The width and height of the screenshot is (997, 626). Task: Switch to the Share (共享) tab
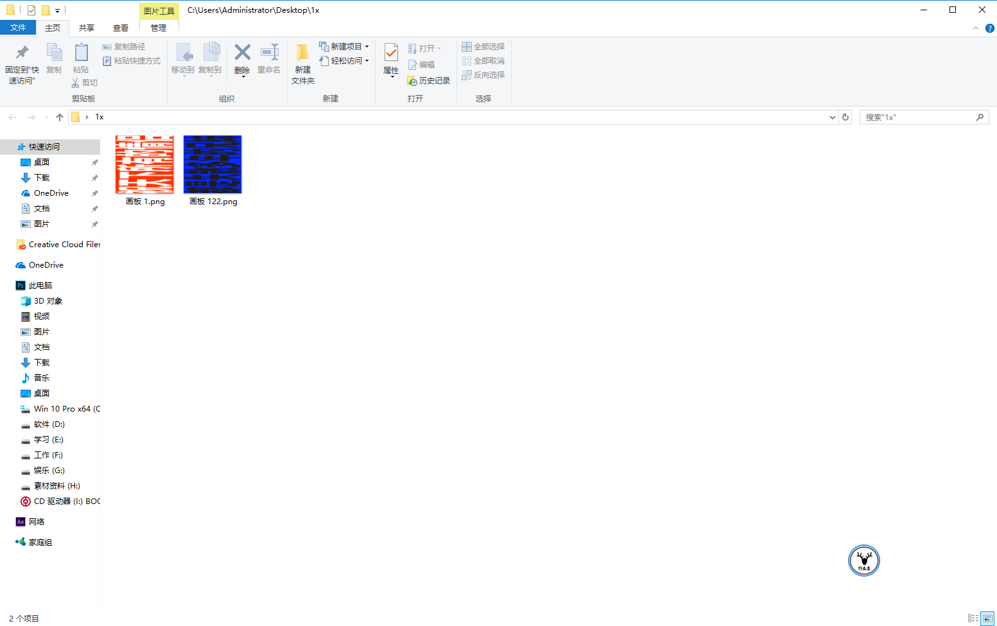point(87,28)
